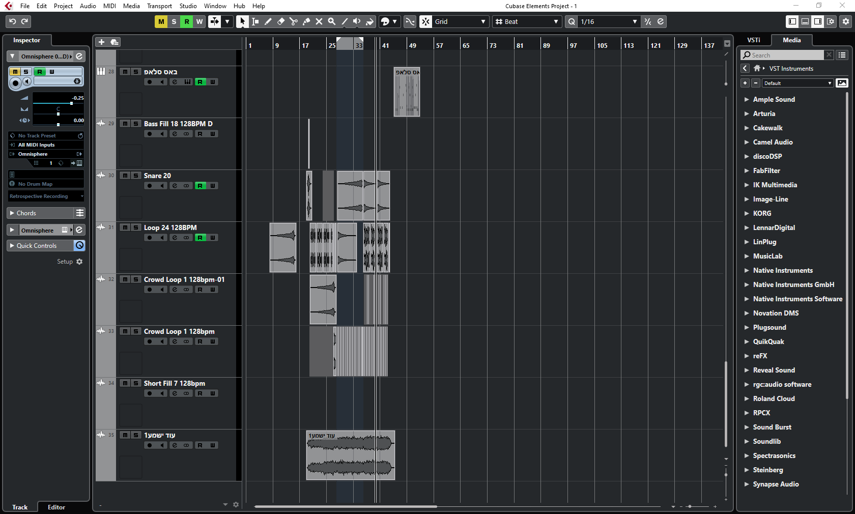The width and height of the screenshot is (855, 514).
Task: Click the No Drum Map selector
Action: pos(46,184)
